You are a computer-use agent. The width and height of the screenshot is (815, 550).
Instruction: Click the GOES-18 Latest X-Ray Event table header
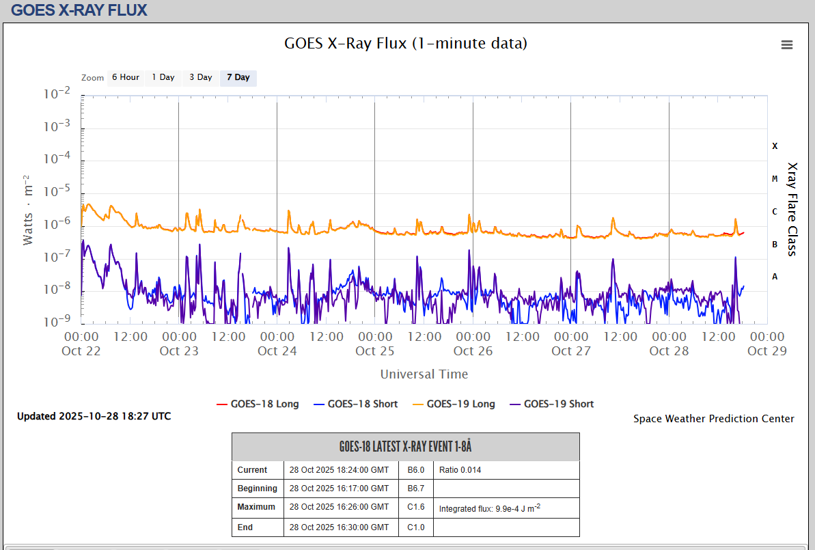point(405,447)
